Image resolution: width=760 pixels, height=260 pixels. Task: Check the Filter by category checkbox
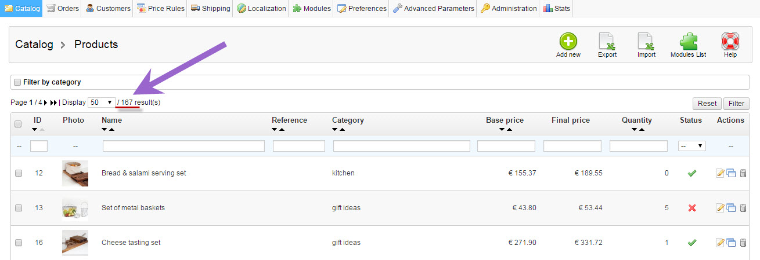tap(17, 82)
